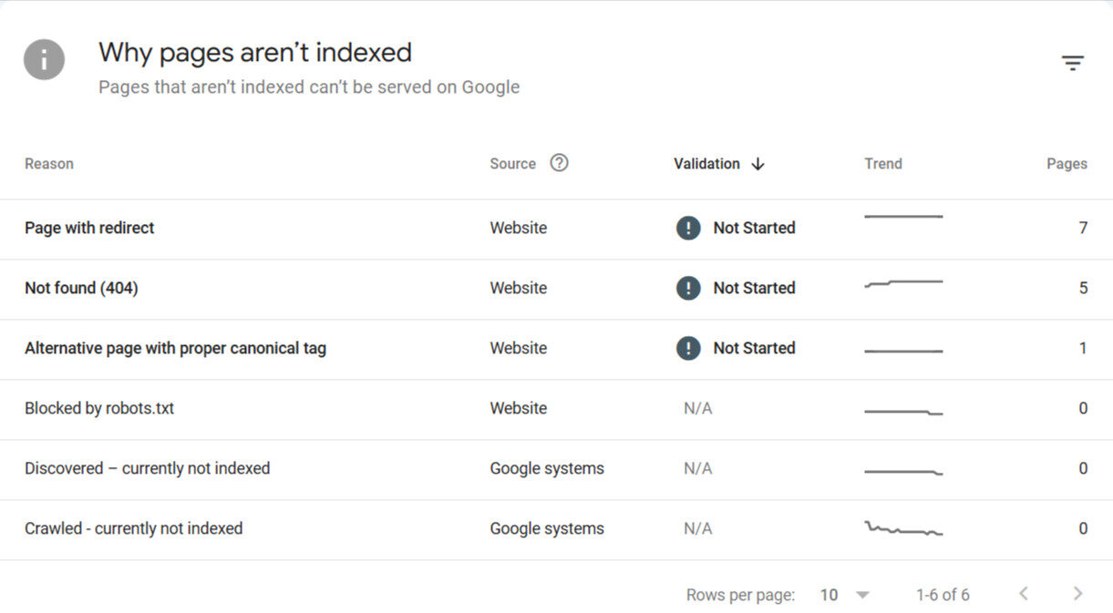Open the Page with redirect reason
This screenshot has width=1113, height=613.
coord(89,228)
